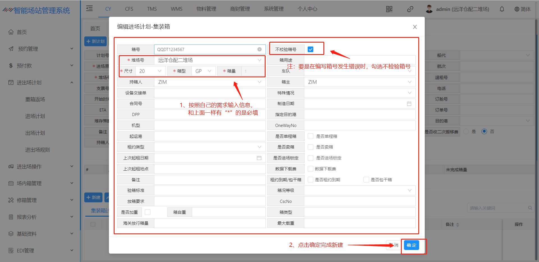Viewport: 539px width, 262px height.
Task: Click the 确定 button to confirm
Action: [x=411, y=245]
